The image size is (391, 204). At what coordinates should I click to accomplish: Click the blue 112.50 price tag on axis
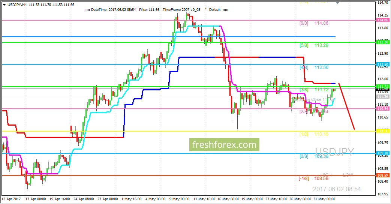(383, 64)
